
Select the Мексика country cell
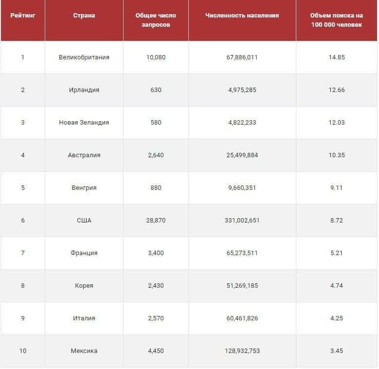coord(84,351)
